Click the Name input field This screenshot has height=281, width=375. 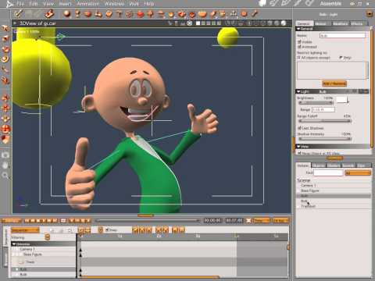point(342,35)
